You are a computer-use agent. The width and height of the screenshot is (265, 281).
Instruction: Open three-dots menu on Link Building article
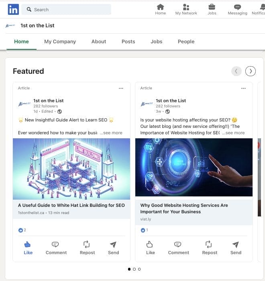[121, 88]
